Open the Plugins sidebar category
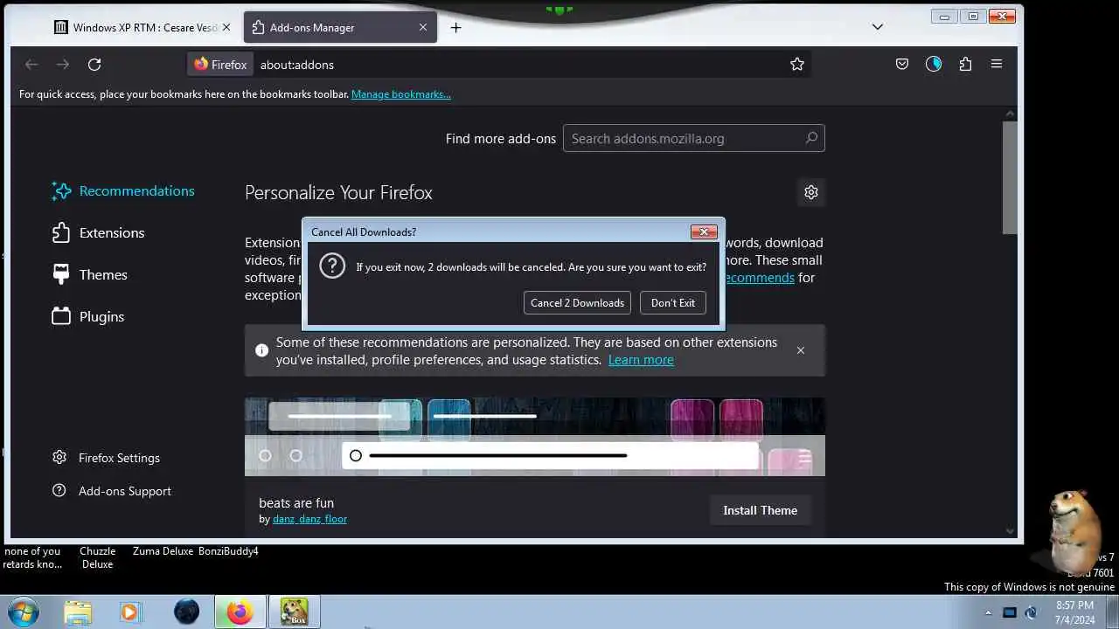 tap(88, 316)
